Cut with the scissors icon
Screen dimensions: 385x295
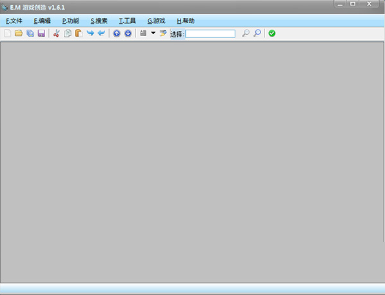[57, 33]
